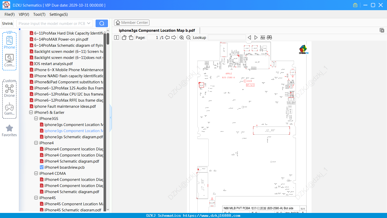Image resolution: width=387 pixels, height=218 pixels.
Task: Open the Tool(T) menu
Action: (x=39, y=14)
